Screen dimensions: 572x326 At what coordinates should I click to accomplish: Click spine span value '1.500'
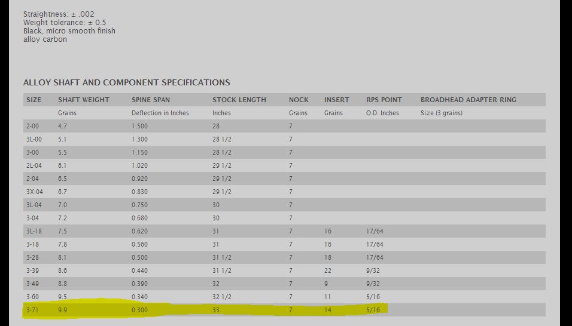click(140, 126)
